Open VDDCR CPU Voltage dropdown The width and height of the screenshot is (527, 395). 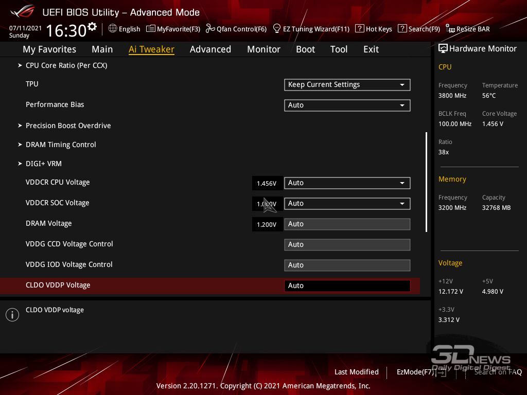[347, 183]
